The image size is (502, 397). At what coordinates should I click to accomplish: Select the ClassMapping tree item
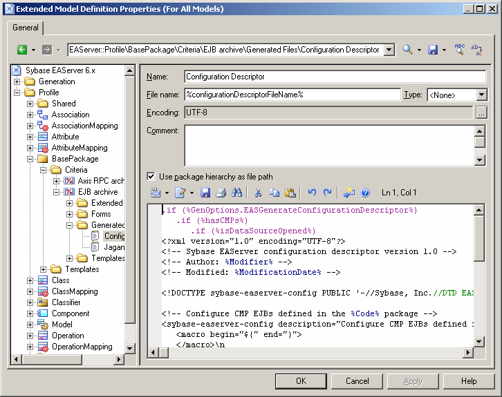pyautogui.click(x=75, y=291)
